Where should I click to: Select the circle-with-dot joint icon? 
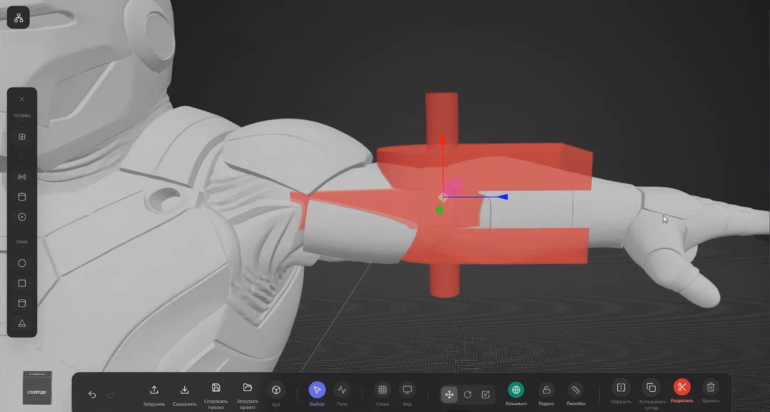22,217
